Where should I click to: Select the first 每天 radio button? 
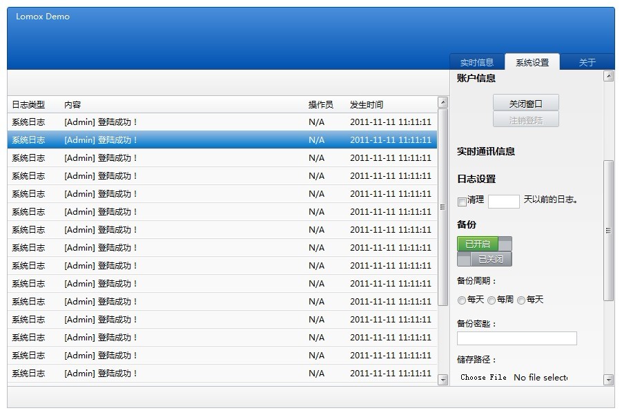462,300
